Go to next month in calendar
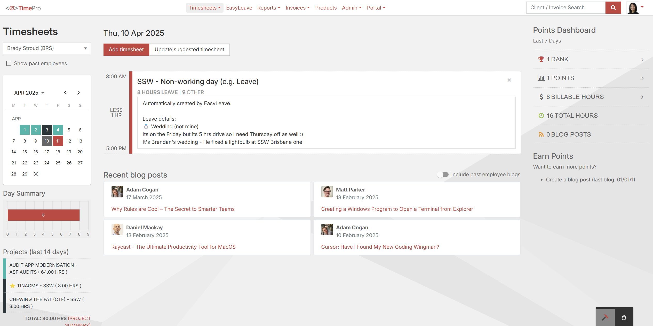 click(x=78, y=93)
